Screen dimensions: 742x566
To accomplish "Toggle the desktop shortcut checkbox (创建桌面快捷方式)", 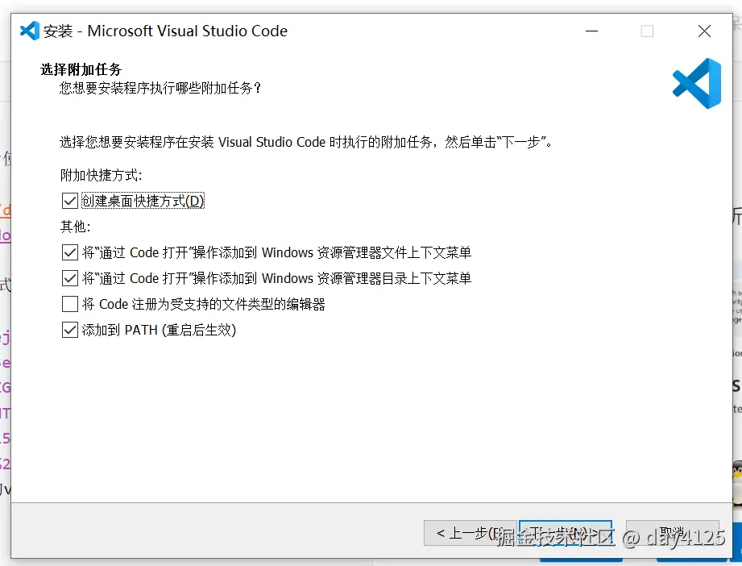I will click(x=70, y=201).
